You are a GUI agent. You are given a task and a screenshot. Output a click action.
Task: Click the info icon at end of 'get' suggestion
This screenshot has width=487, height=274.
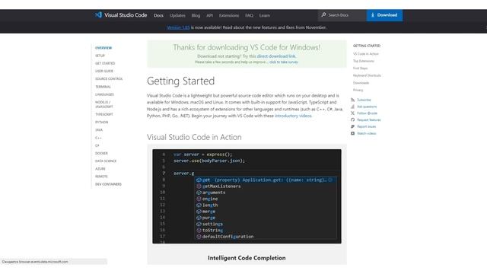[x=330, y=180]
